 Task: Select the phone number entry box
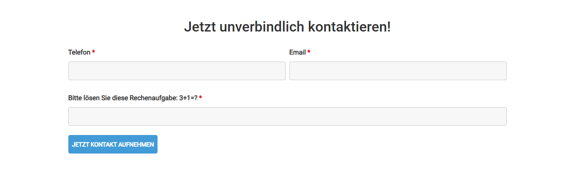coord(177,71)
